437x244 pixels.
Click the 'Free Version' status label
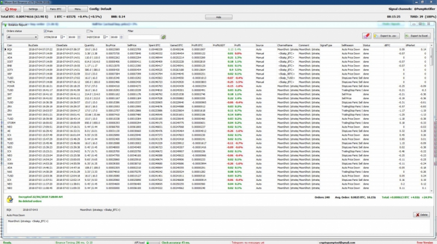pos(425,242)
